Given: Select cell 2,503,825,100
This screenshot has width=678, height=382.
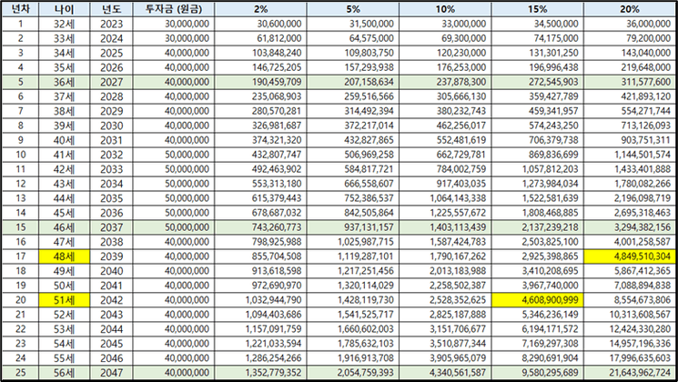Looking at the screenshot, I should [538, 242].
